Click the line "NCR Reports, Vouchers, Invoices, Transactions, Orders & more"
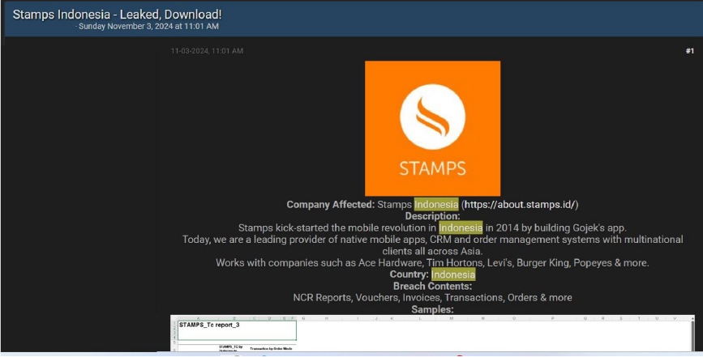Image resolution: width=703 pixels, height=357 pixels. coord(433,298)
